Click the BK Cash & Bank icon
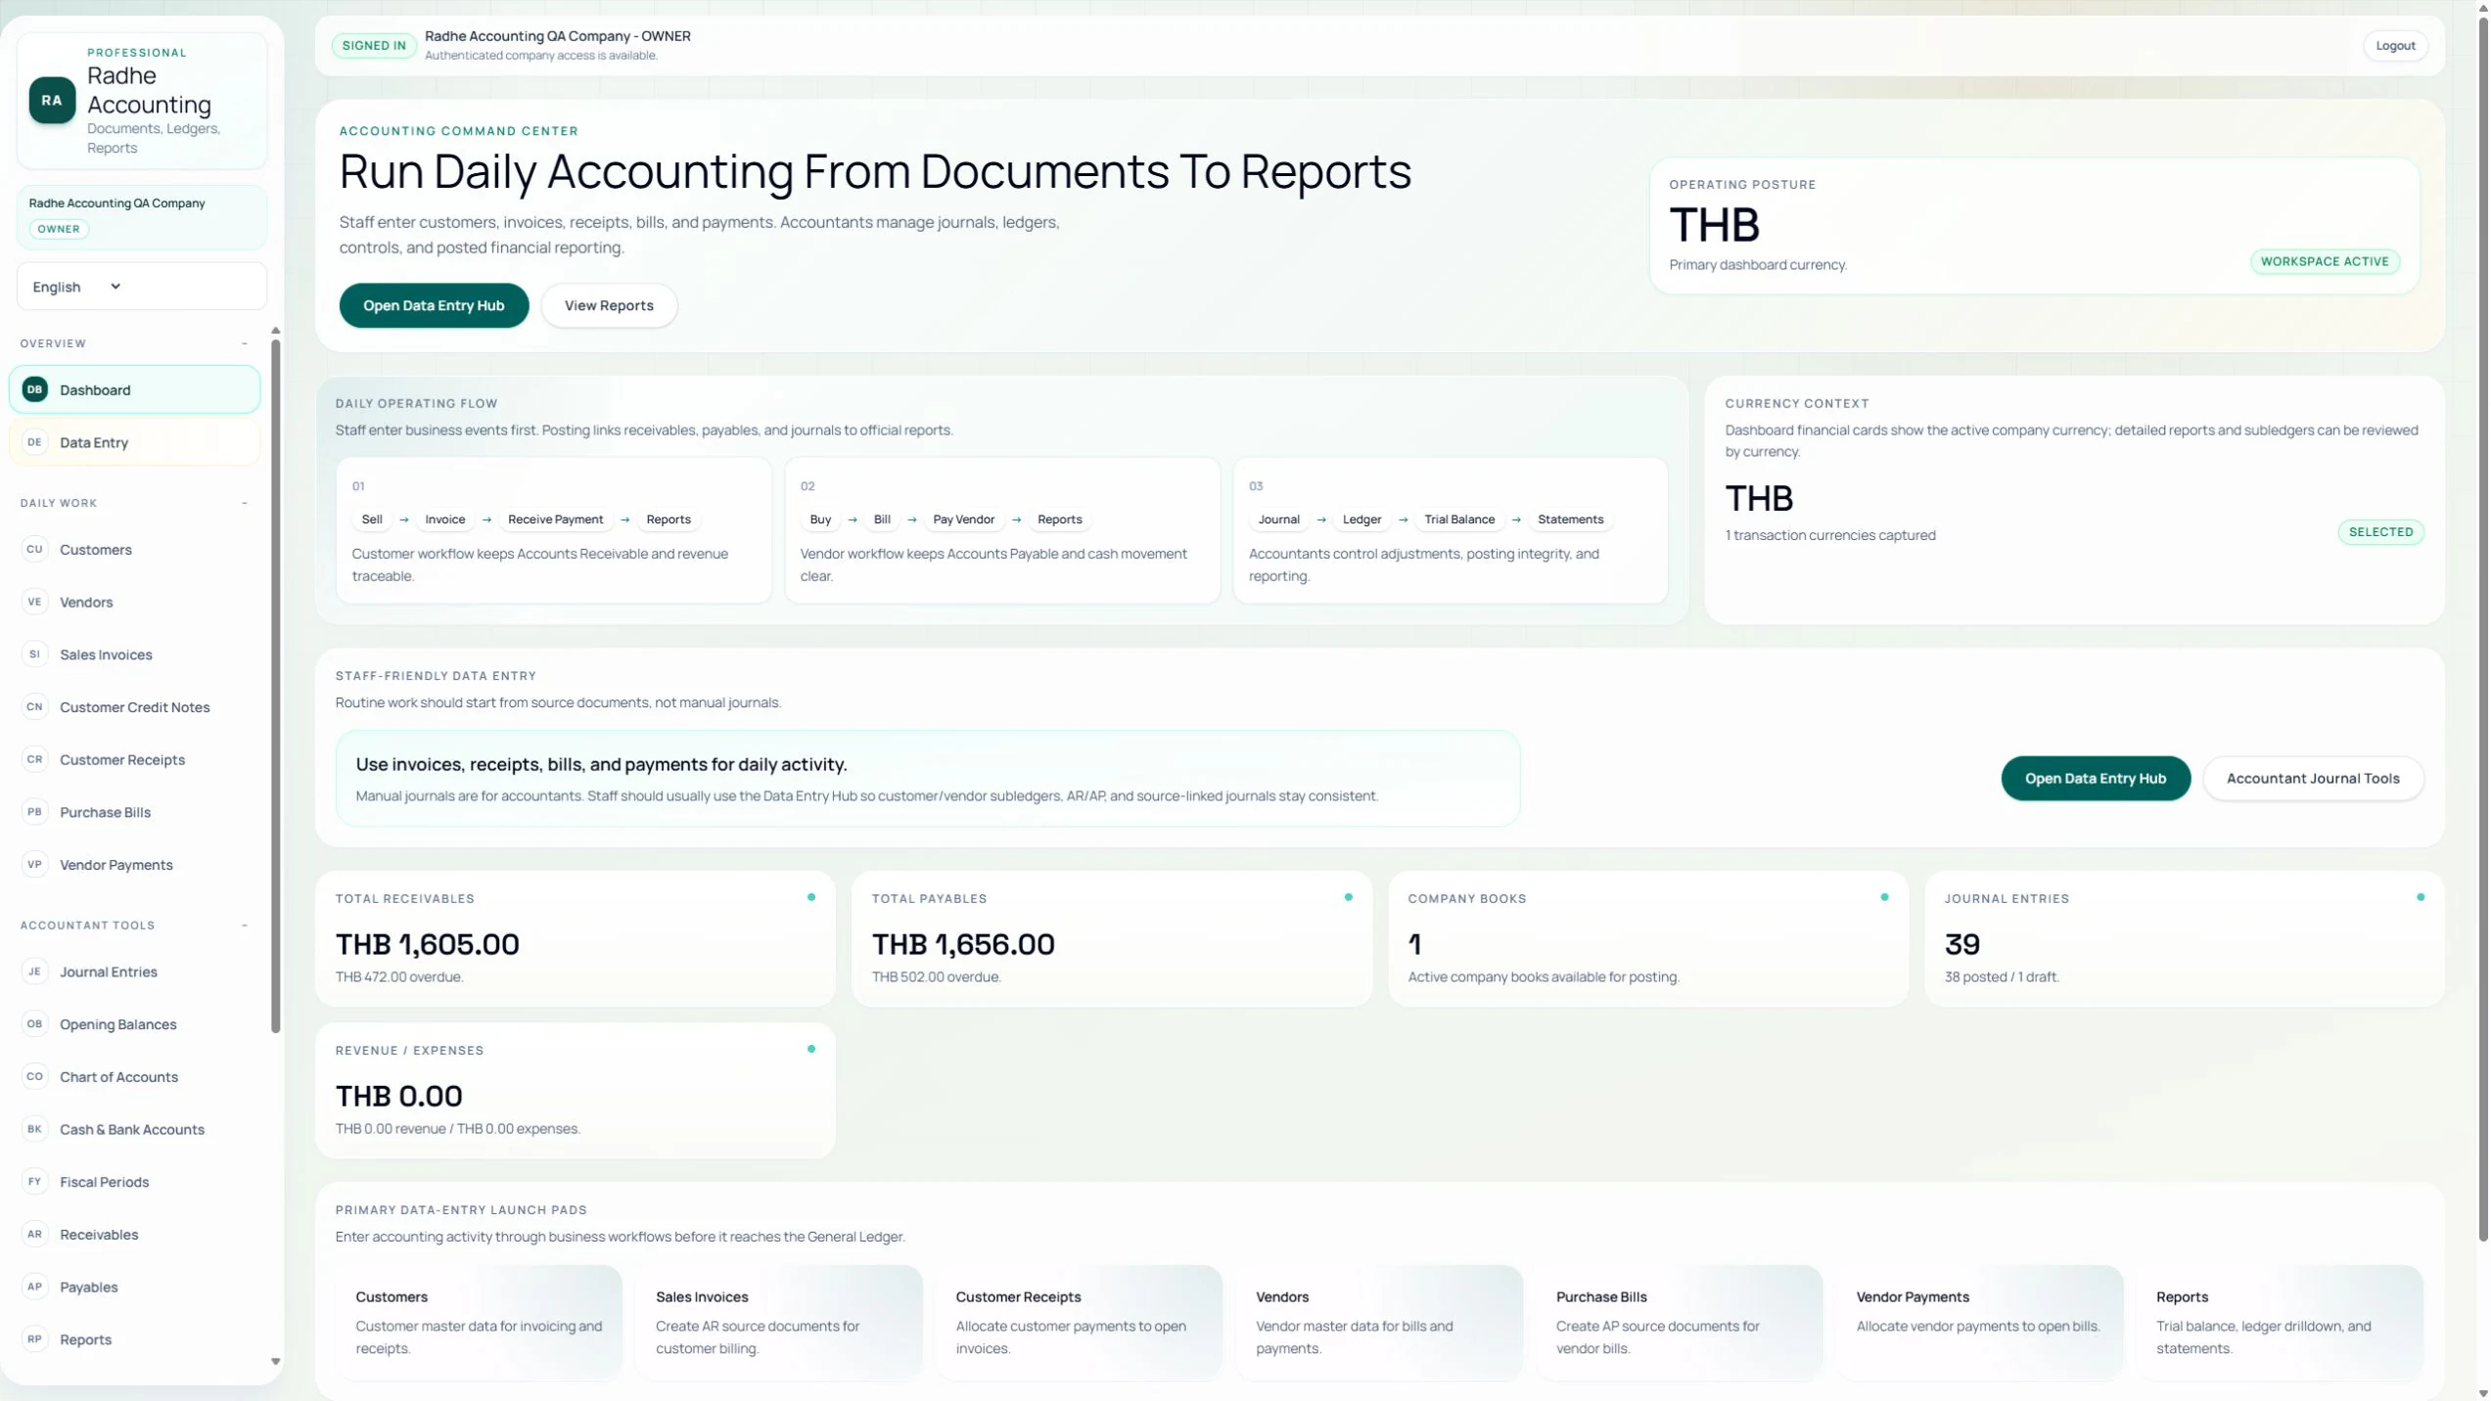The width and height of the screenshot is (2491, 1401). point(34,1129)
